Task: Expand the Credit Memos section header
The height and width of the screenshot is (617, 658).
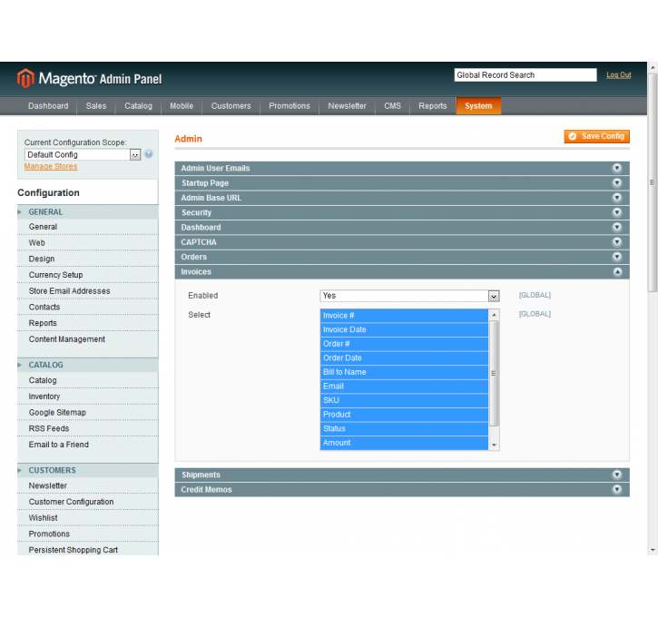Action: click(402, 489)
